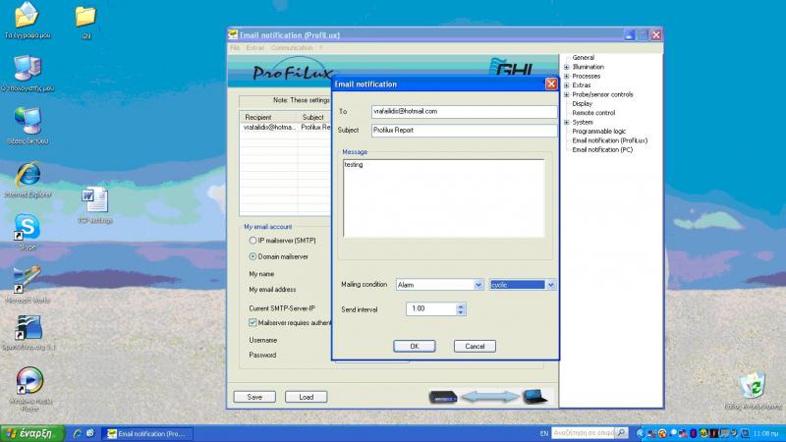Open the cyclic dropdown

click(x=550, y=285)
